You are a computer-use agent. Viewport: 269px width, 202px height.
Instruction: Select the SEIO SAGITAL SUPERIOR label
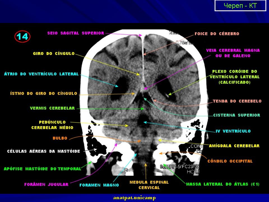(76, 33)
